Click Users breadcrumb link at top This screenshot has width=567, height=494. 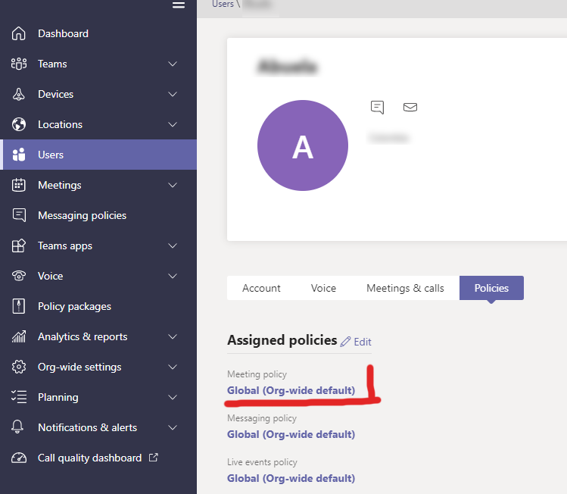tap(223, 5)
